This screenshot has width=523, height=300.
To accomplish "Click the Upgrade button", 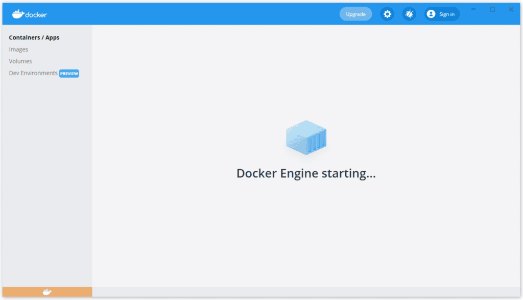I will coord(355,14).
